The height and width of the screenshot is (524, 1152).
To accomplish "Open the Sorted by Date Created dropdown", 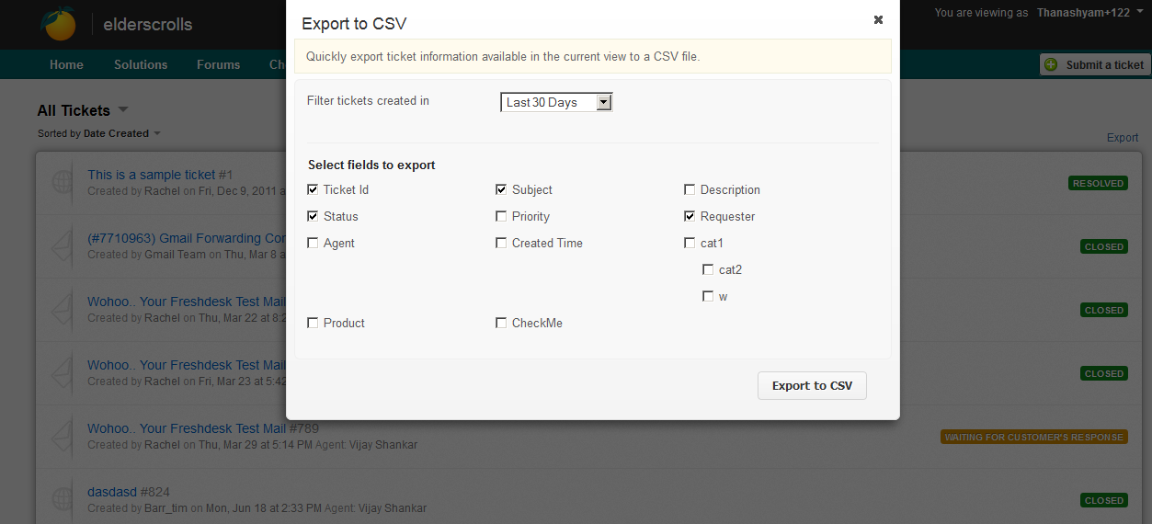I will pos(156,133).
